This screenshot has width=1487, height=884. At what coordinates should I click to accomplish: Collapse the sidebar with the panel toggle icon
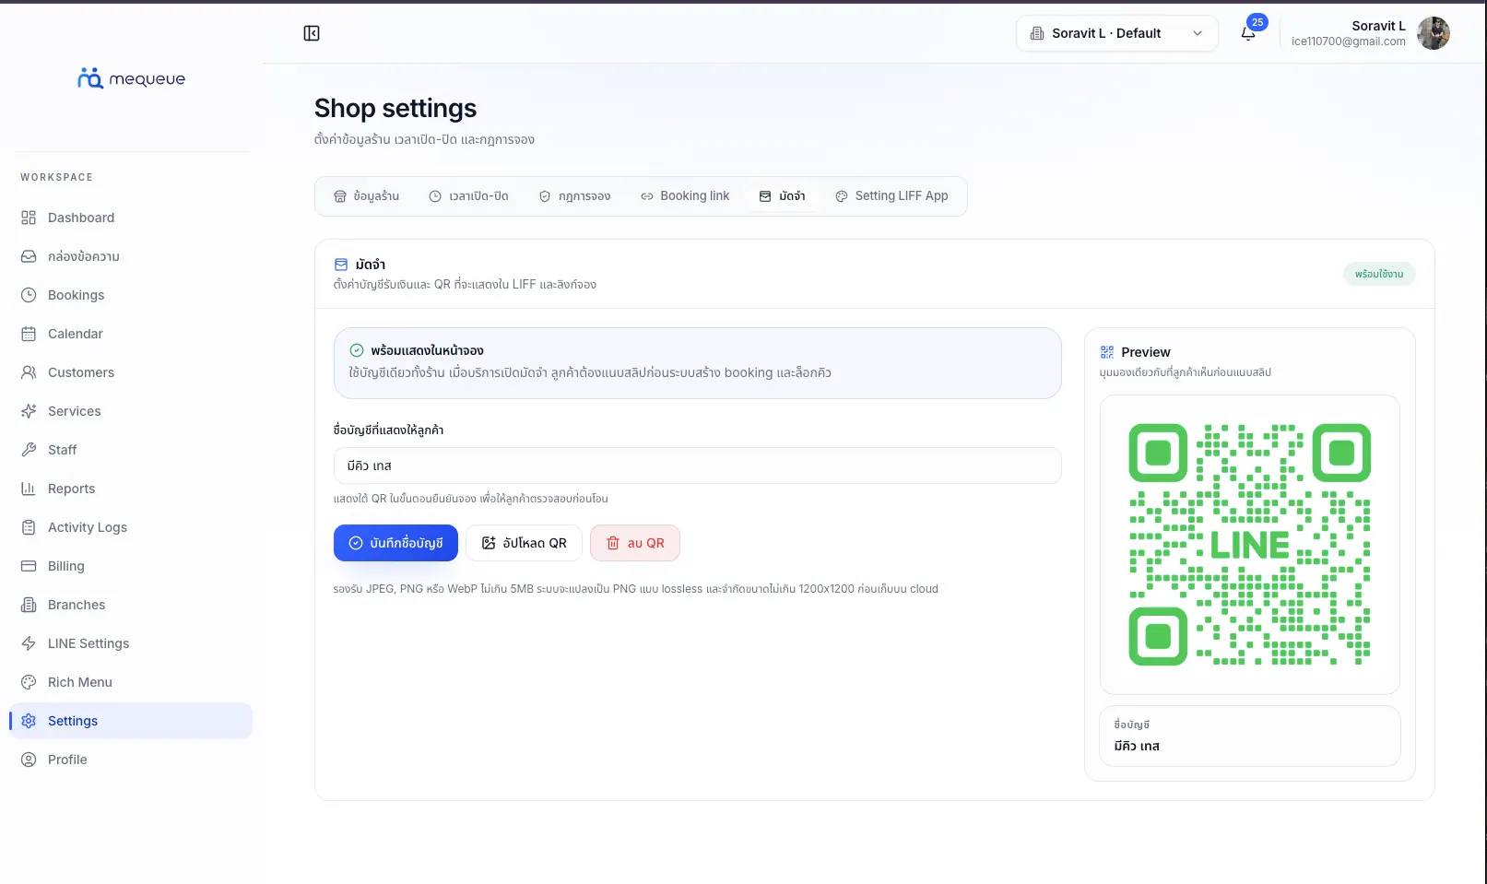click(312, 33)
